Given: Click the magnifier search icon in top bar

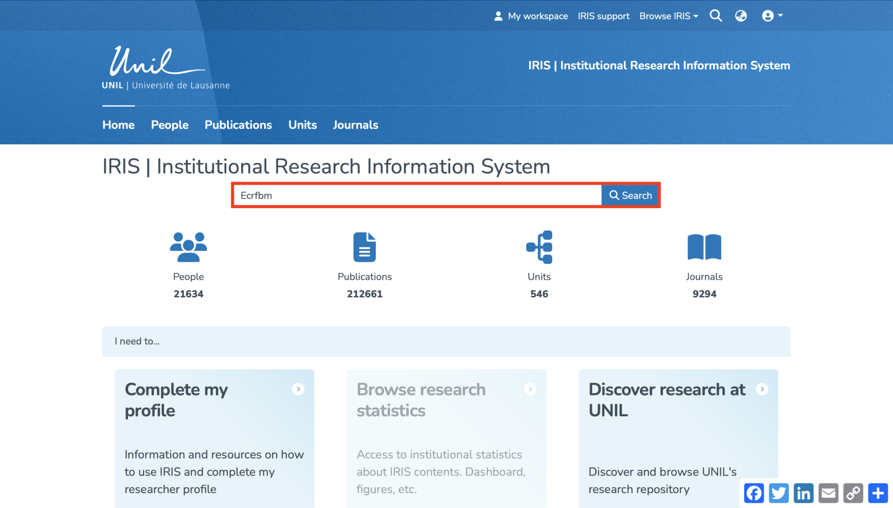Looking at the screenshot, I should tap(715, 16).
